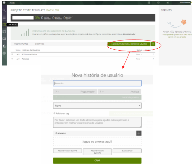Click the Assunto input field
Viewport: 195px width, 166px height.
pyautogui.click(x=97, y=83)
